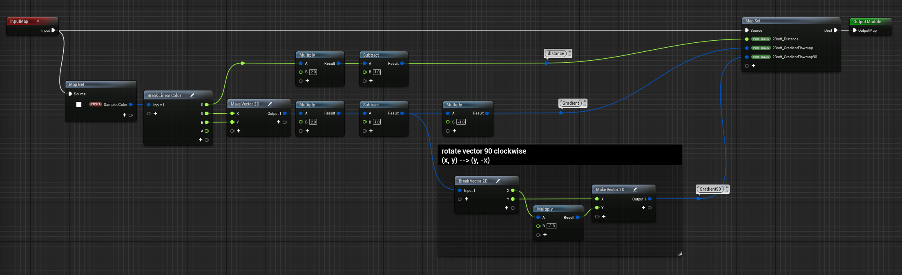Image resolution: width=902 pixels, height=275 pixels.
Task: Click the Break Linear Color A output pin
Action: (x=207, y=131)
